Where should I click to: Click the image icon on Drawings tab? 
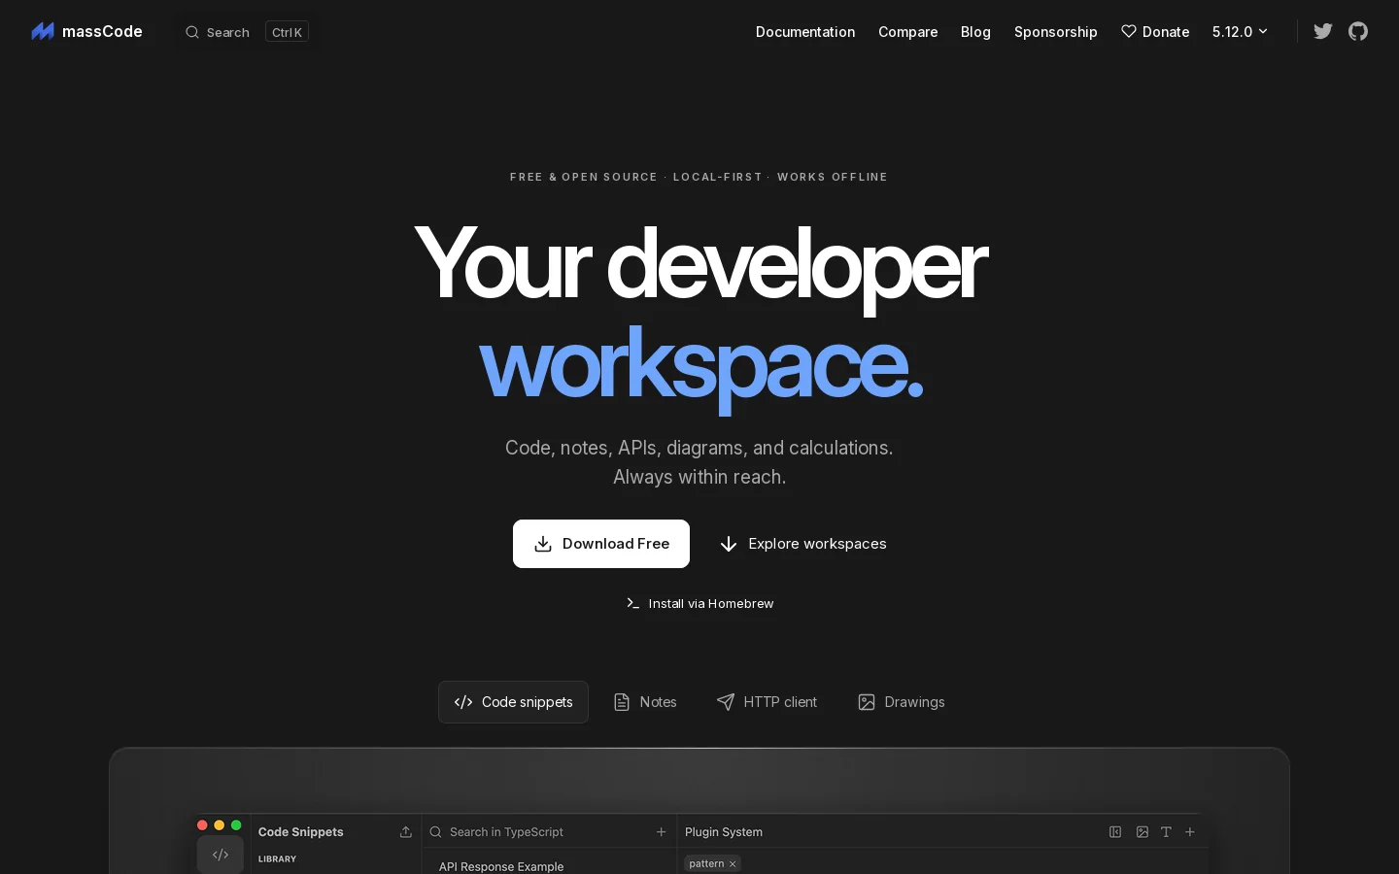[867, 702]
